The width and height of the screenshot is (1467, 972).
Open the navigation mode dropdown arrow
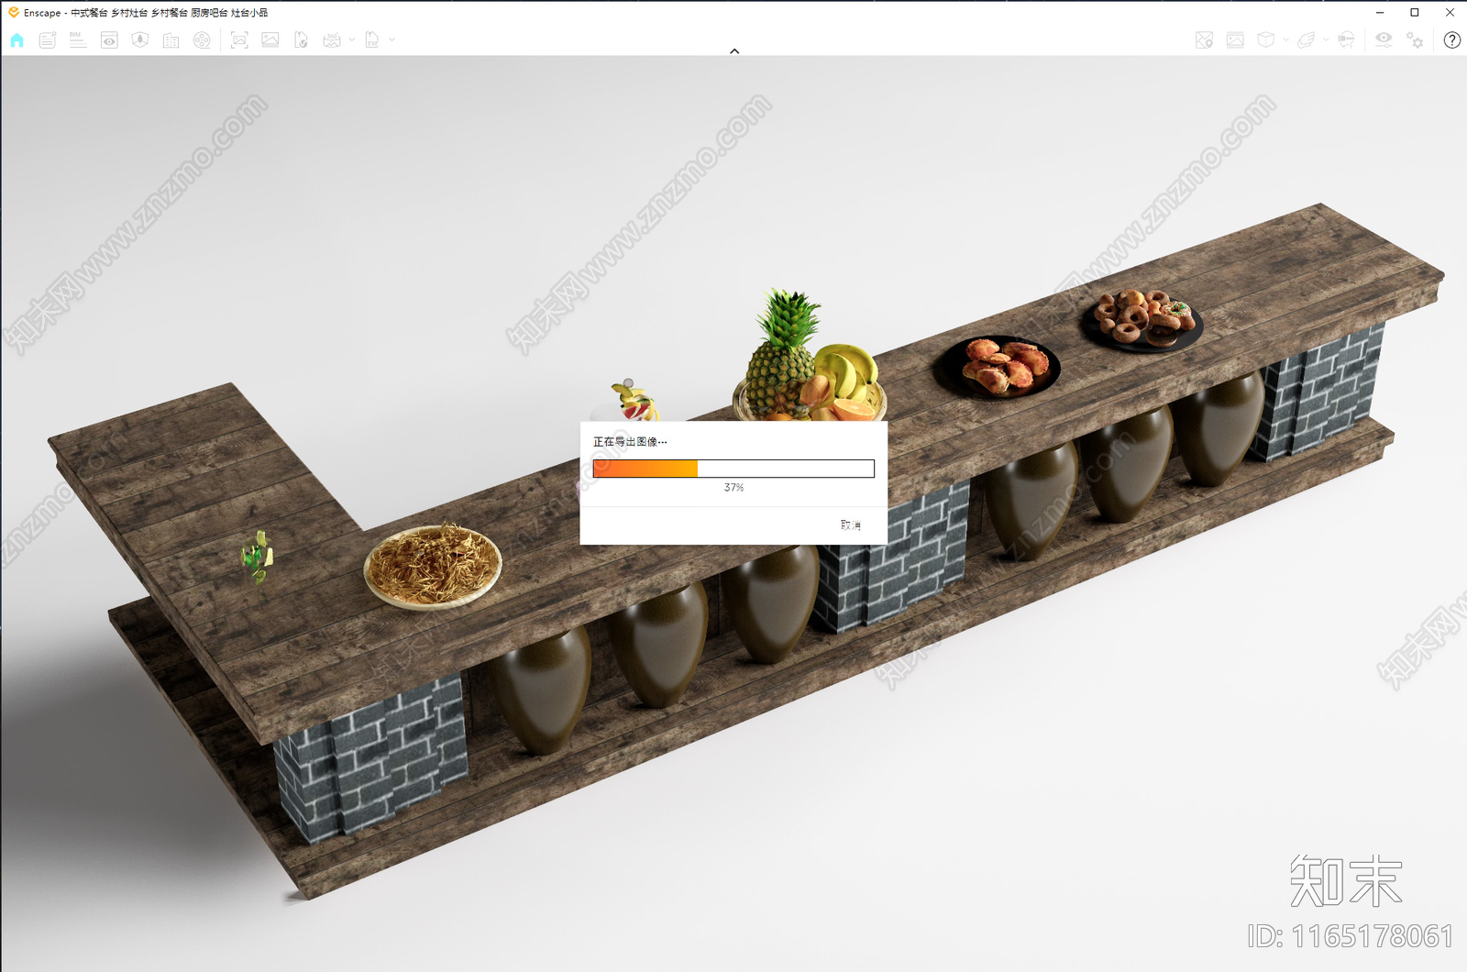[1326, 39]
